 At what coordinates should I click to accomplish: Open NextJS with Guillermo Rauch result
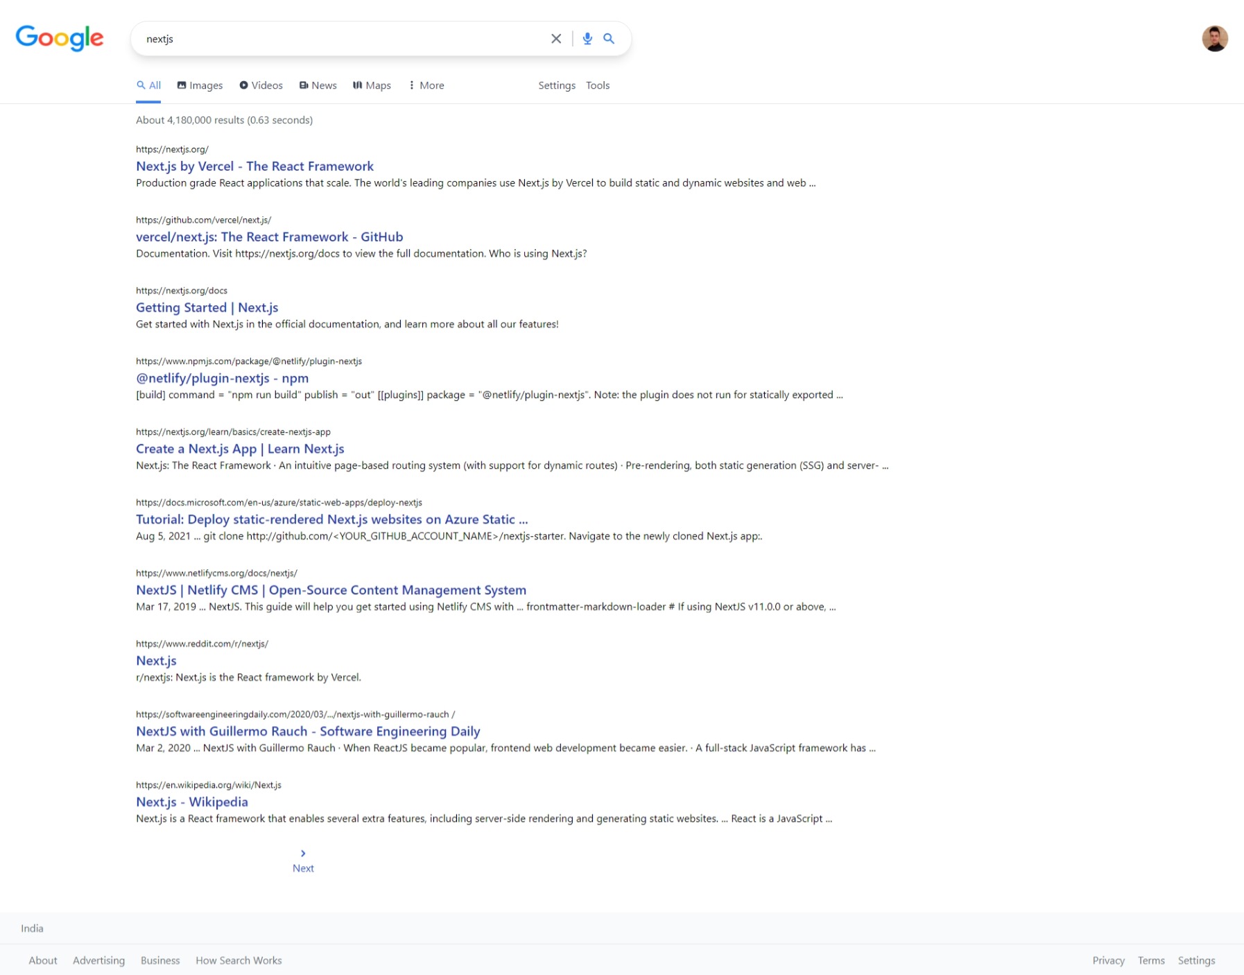[x=308, y=732]
